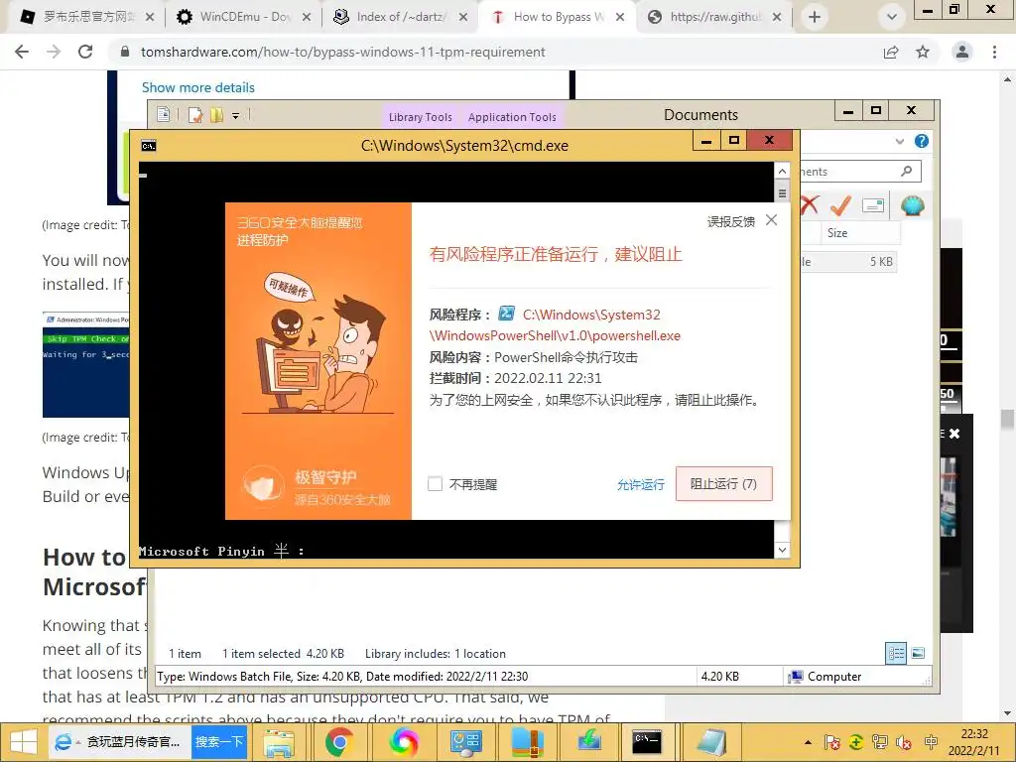This screenshot has width=1016, height=762.
Task: Click Computer entry in Explorer status bar
Action: point(825,677)
